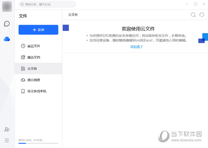Click the 欢迎使用云文件 heading
208x148 pixels.
(x=138, y=29)
